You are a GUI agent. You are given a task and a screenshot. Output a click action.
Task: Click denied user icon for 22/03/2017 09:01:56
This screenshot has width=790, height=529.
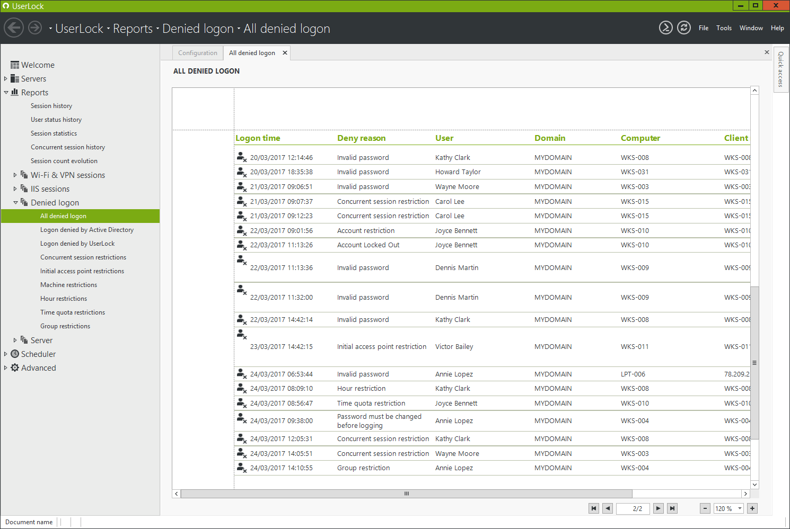(242, 230)
